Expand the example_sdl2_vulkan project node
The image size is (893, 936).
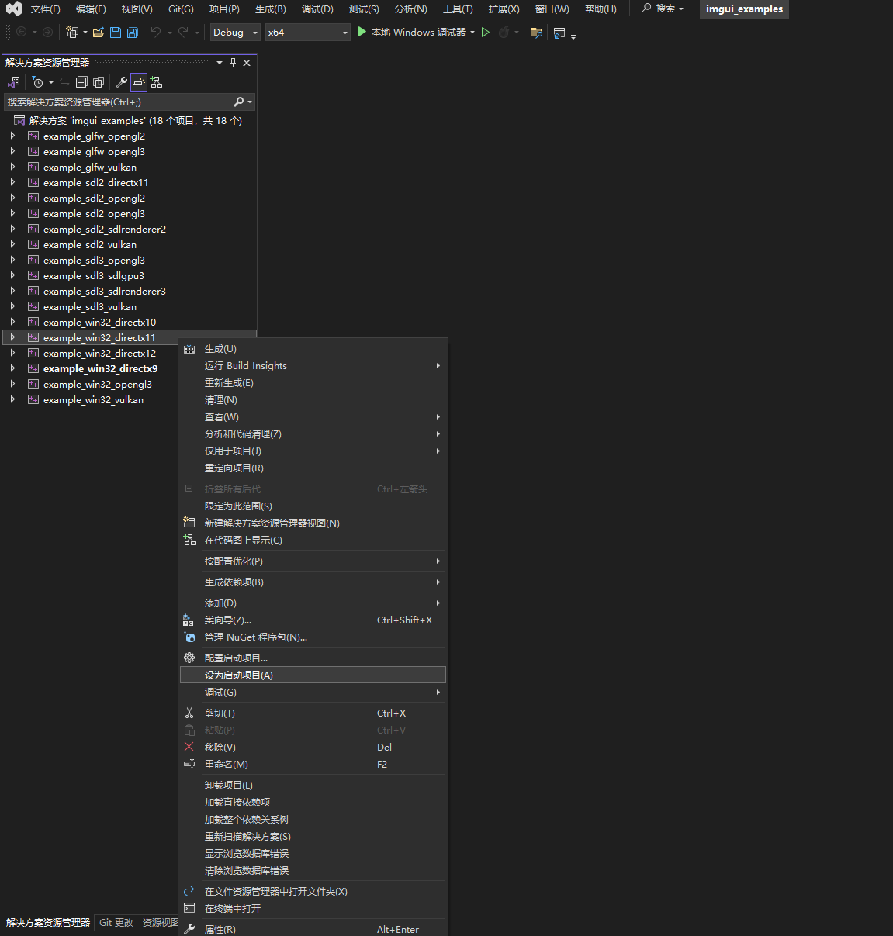(12, 244)
